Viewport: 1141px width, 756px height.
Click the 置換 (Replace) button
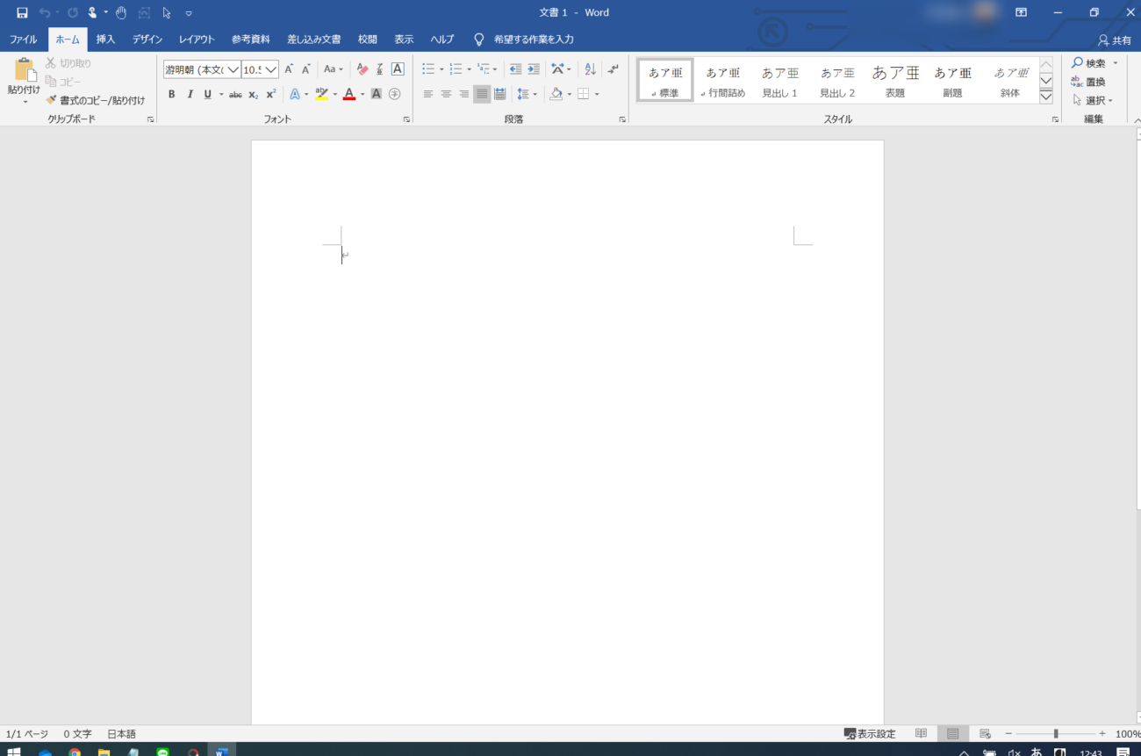[x=1088, y=82]
